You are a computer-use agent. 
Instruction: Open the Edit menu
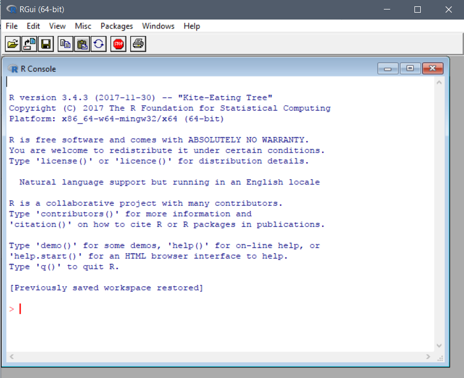[x=33, y=26]
